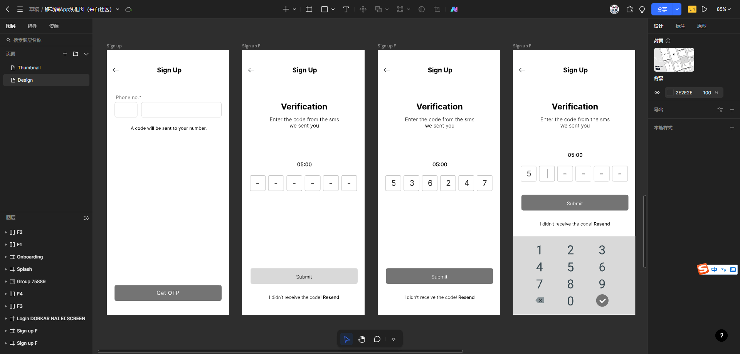Open the plugins puzzle icon
Viewport: 740px width, 354px height.
[630, 9]
